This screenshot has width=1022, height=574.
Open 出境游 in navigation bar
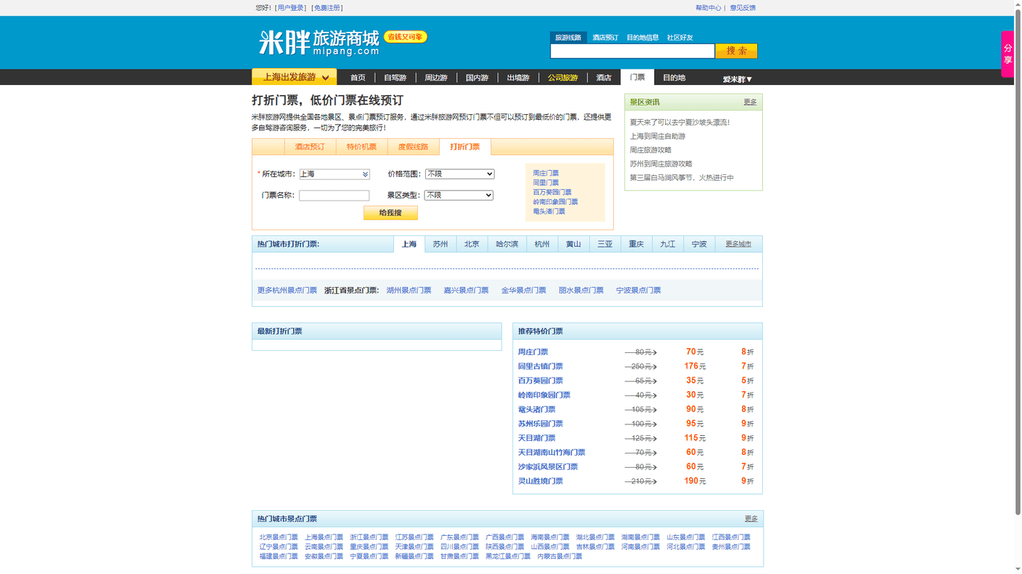point(518,77)
